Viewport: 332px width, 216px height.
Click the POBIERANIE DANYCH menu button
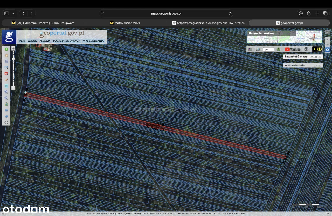click(67, 41)
